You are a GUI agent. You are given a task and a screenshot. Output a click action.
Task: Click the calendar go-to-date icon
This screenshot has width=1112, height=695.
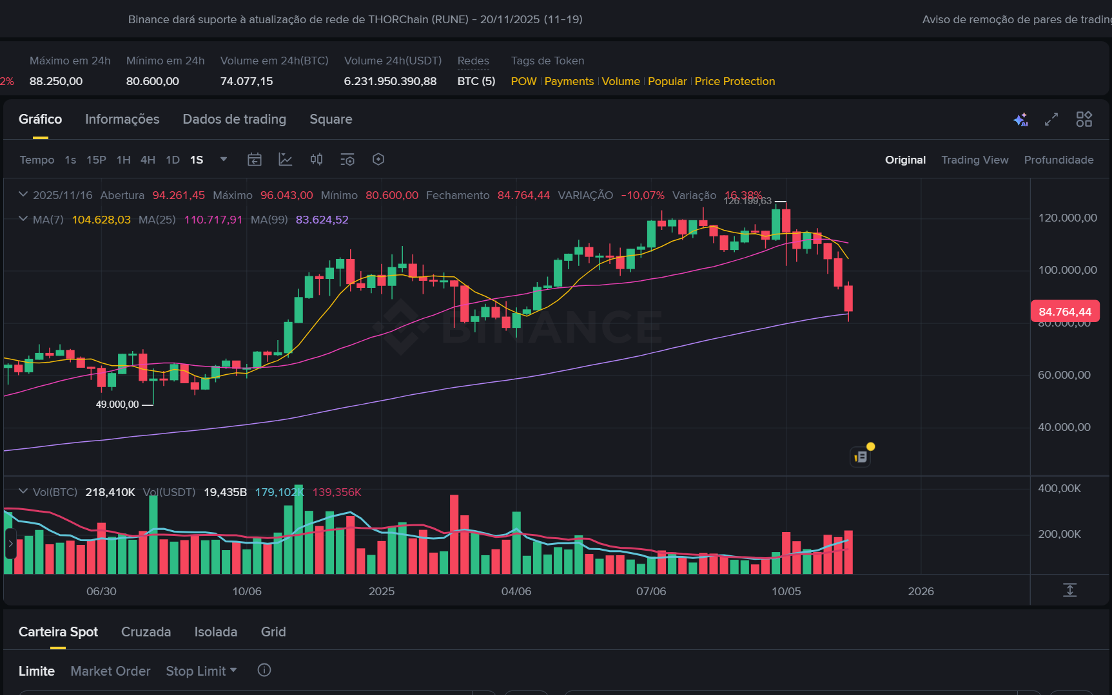(x=255, y=160)
